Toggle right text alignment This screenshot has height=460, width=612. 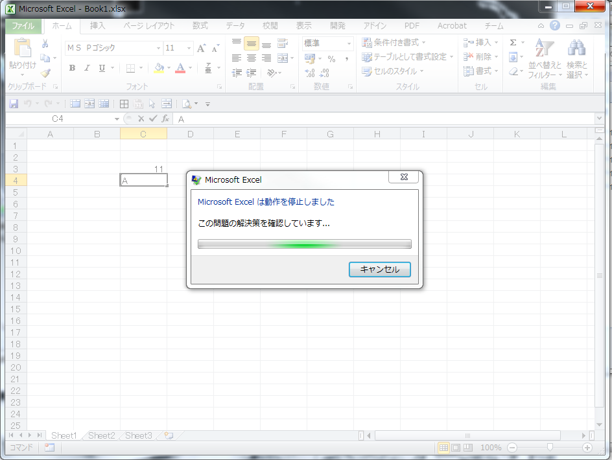(x=266, y=58)
